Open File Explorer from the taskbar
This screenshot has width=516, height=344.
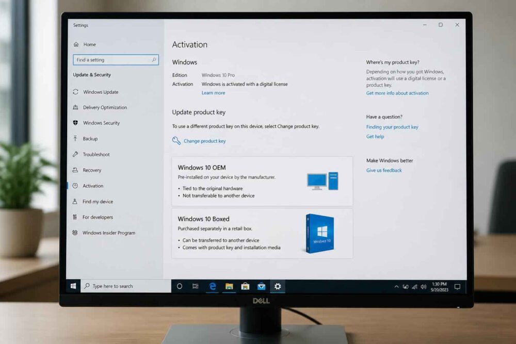pos(229,286)
